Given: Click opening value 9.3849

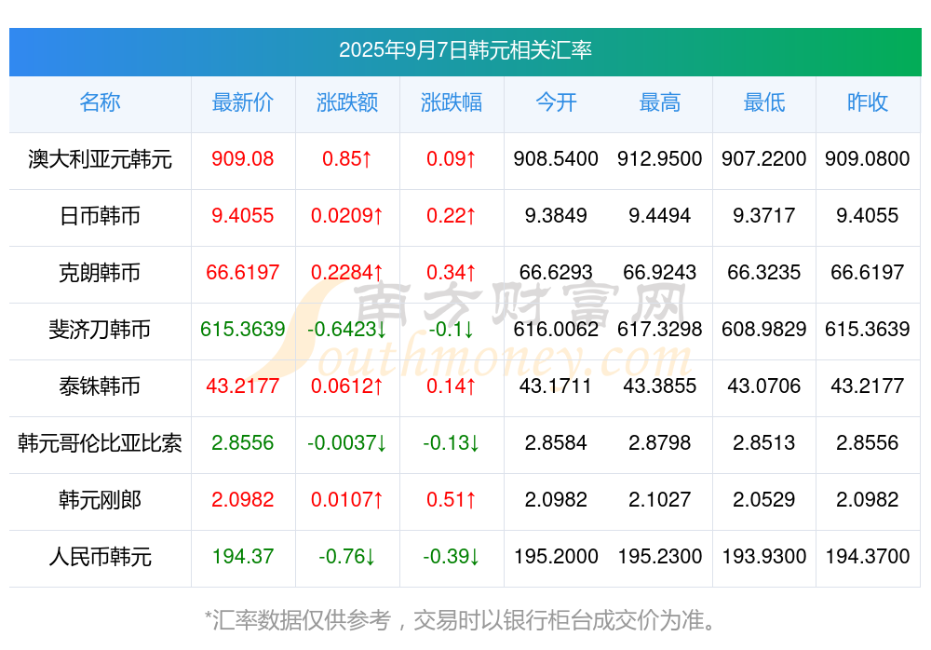Looking at the screenshot, I should pos(556,216).
